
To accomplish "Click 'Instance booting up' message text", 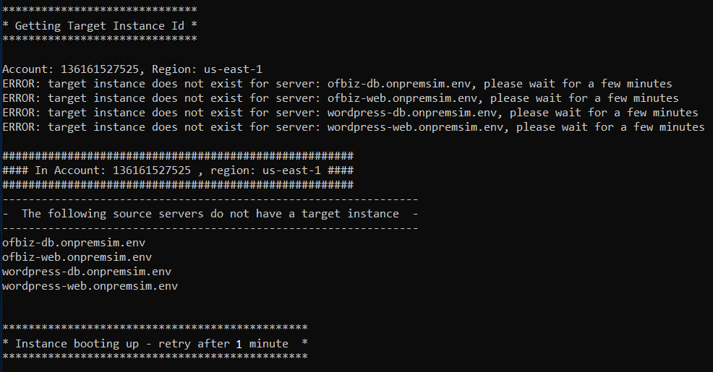I will (77, 344).
